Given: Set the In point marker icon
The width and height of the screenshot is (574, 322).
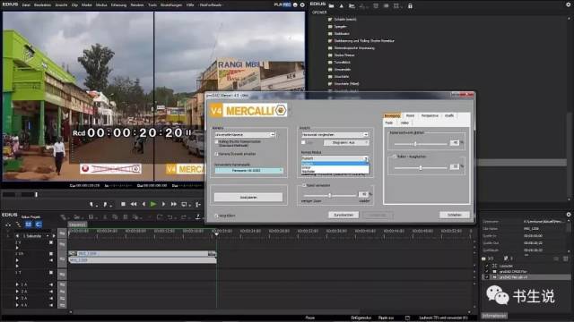Looking at the screenshot, I should 91,205.
